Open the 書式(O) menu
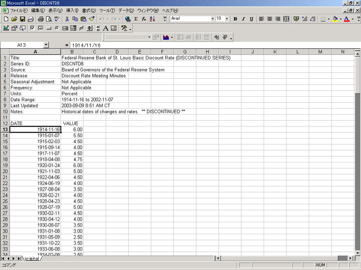Viewport: 361px width, 270px height. point(89,10)
